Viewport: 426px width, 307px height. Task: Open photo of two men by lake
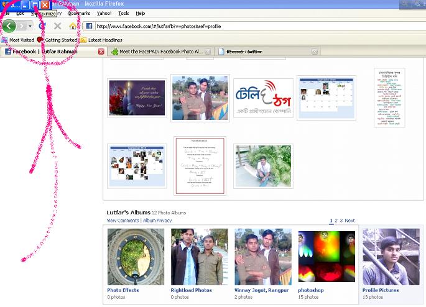click(200, 98)
